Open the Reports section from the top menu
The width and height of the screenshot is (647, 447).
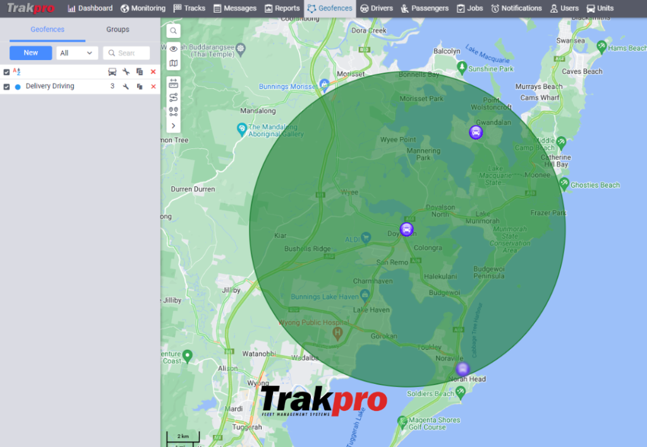click(282, 8)
